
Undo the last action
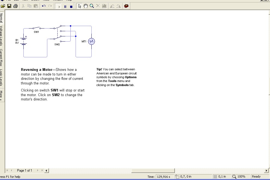point(44,6)
